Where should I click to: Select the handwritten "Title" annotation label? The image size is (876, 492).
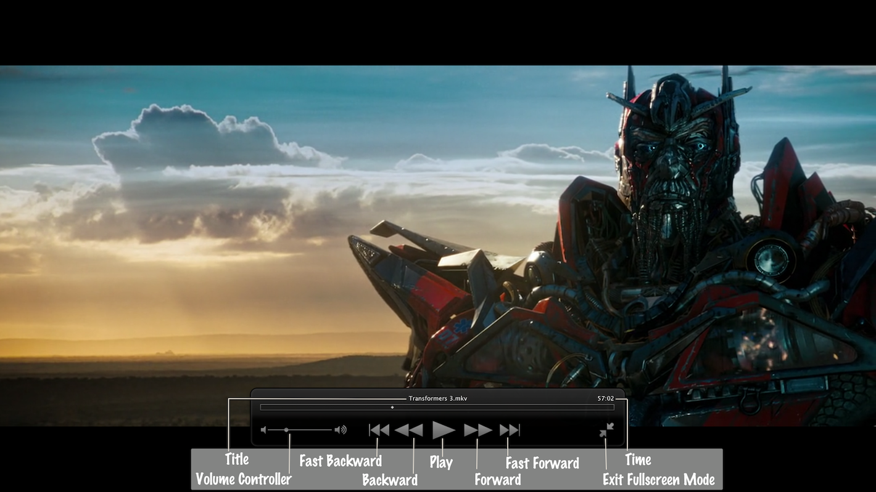237,459
